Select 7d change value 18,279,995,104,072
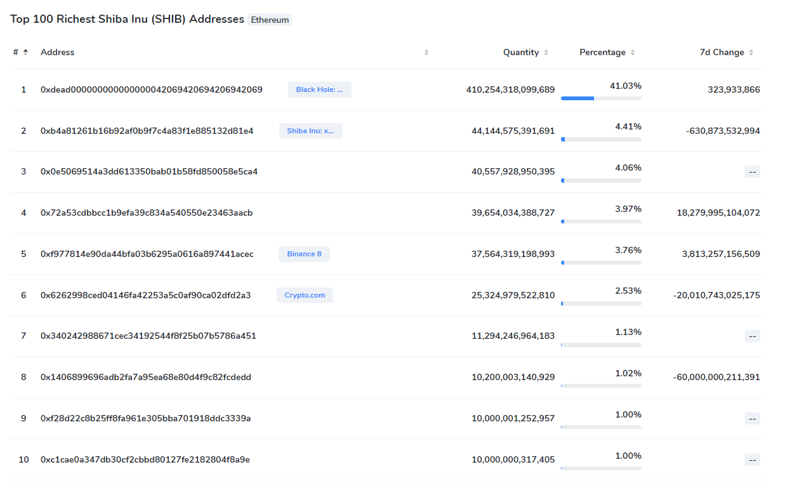This screenshot has width=785, height=481. (718, 213)
